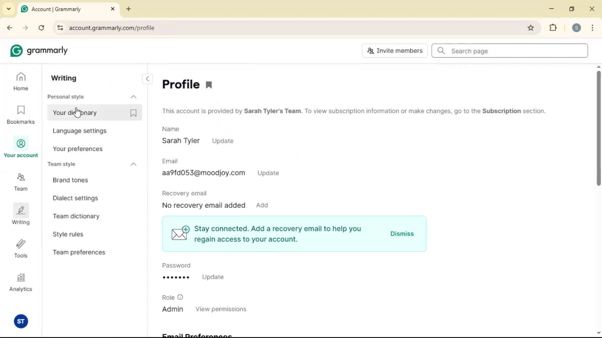Screen dimensions: 602x338
Task: Focus the Search page field
Action: (x=517, y=51)
